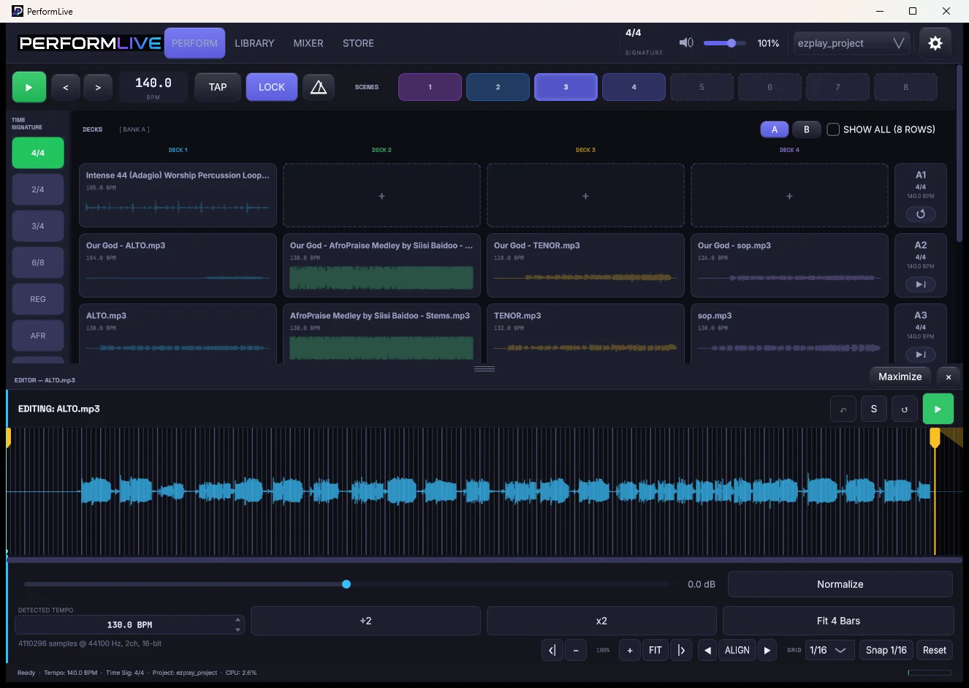Open settings with the gear icon
The image size is (969, 688).
(x=935, y=43)
